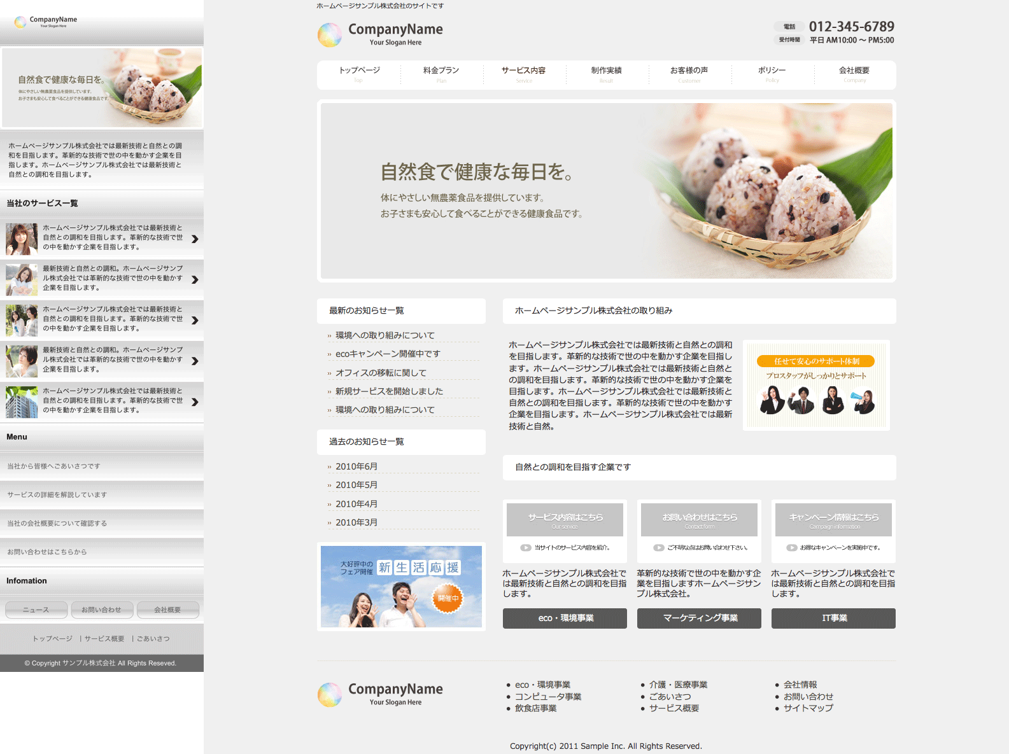Click the arrow icon beside キャンペーン banner caption
This screenshot has height=754, width=1009.
792,548
